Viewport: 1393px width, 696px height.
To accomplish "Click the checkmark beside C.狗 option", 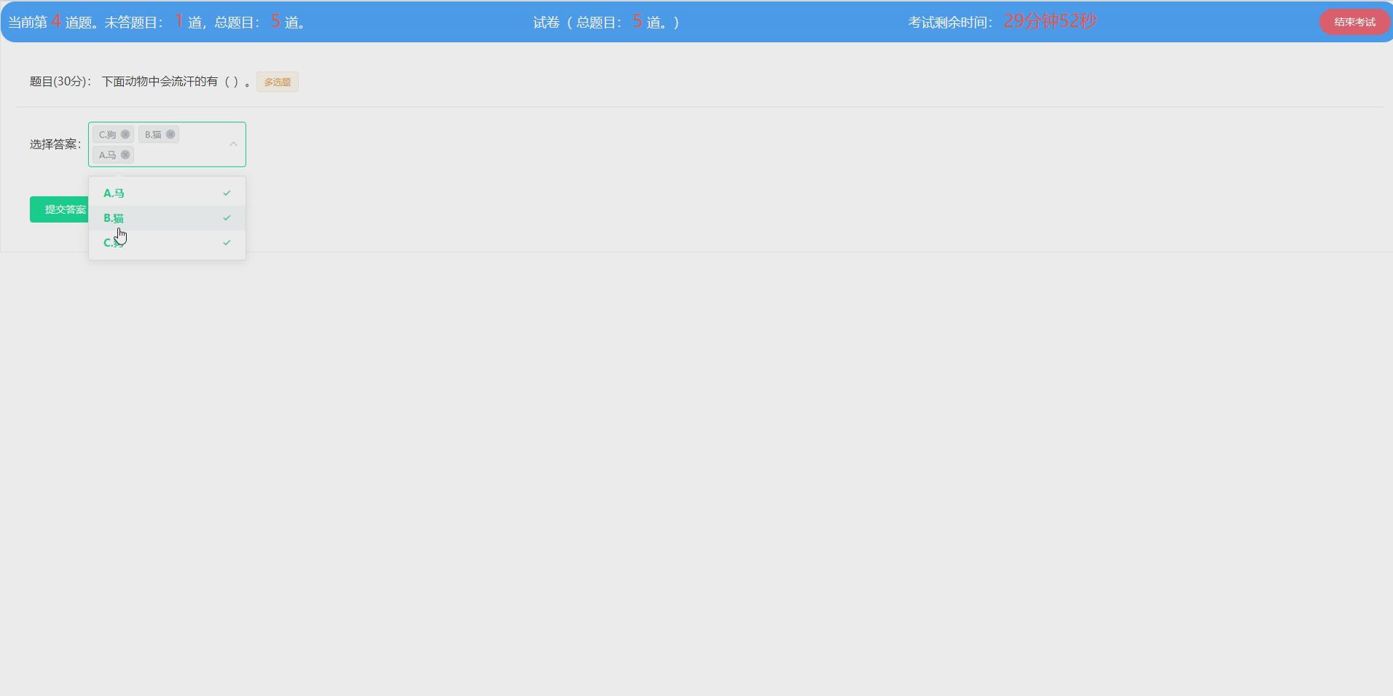I will click(226, 242).
